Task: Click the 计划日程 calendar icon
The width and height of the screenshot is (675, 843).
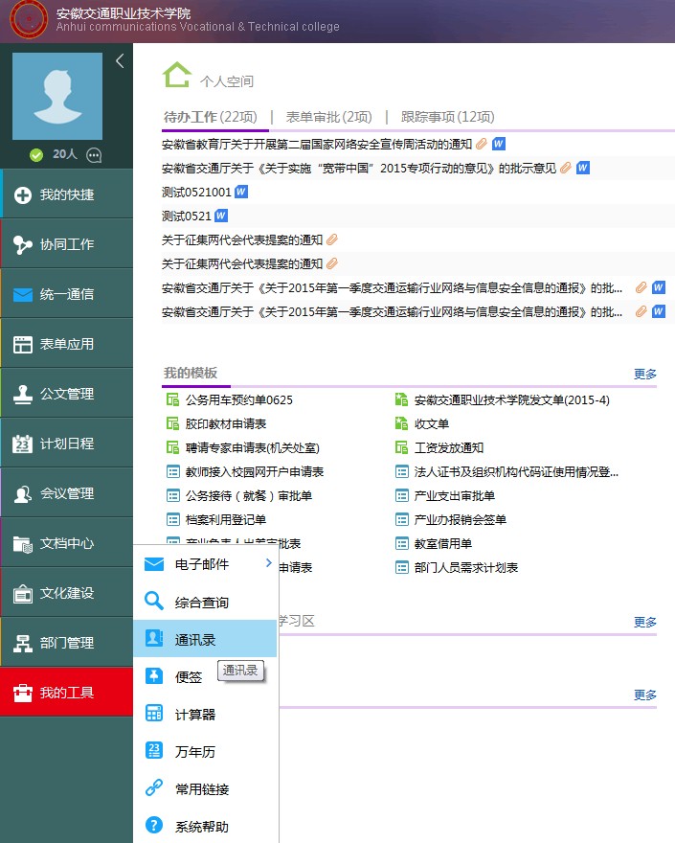Action: [23, 444]
